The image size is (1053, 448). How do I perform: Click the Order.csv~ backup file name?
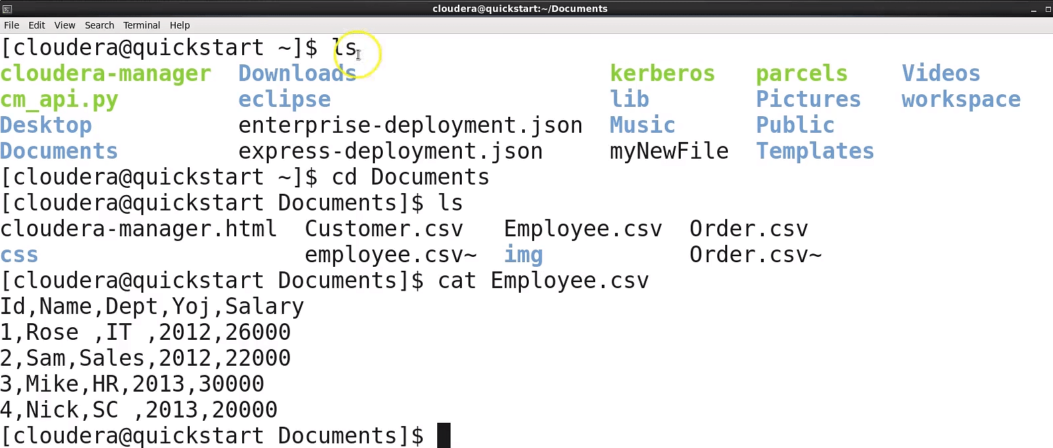point(755,255)
